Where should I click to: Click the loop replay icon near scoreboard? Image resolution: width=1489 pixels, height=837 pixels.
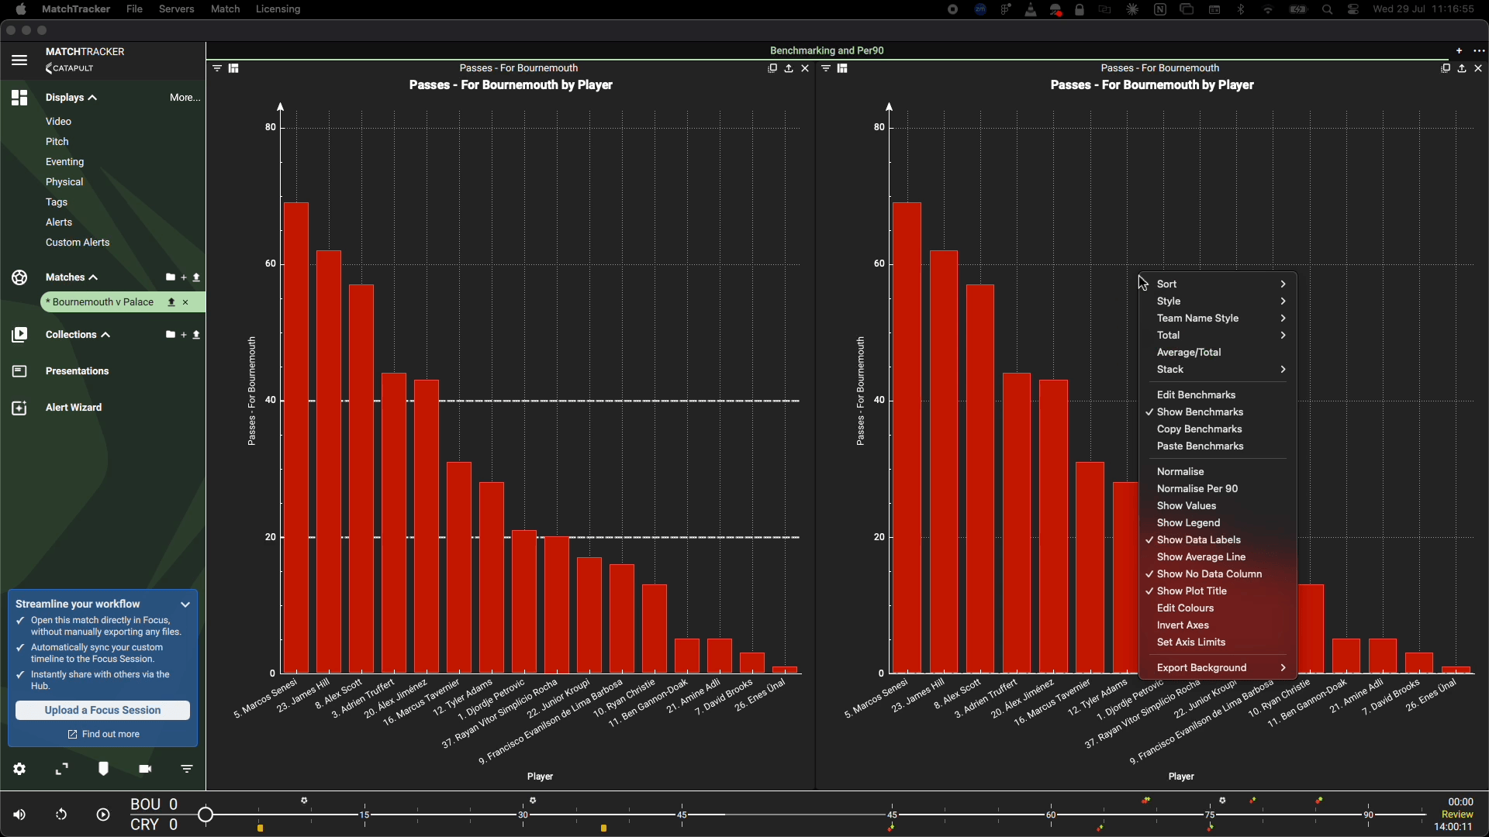pyautogui.click(x=61, y=815)
